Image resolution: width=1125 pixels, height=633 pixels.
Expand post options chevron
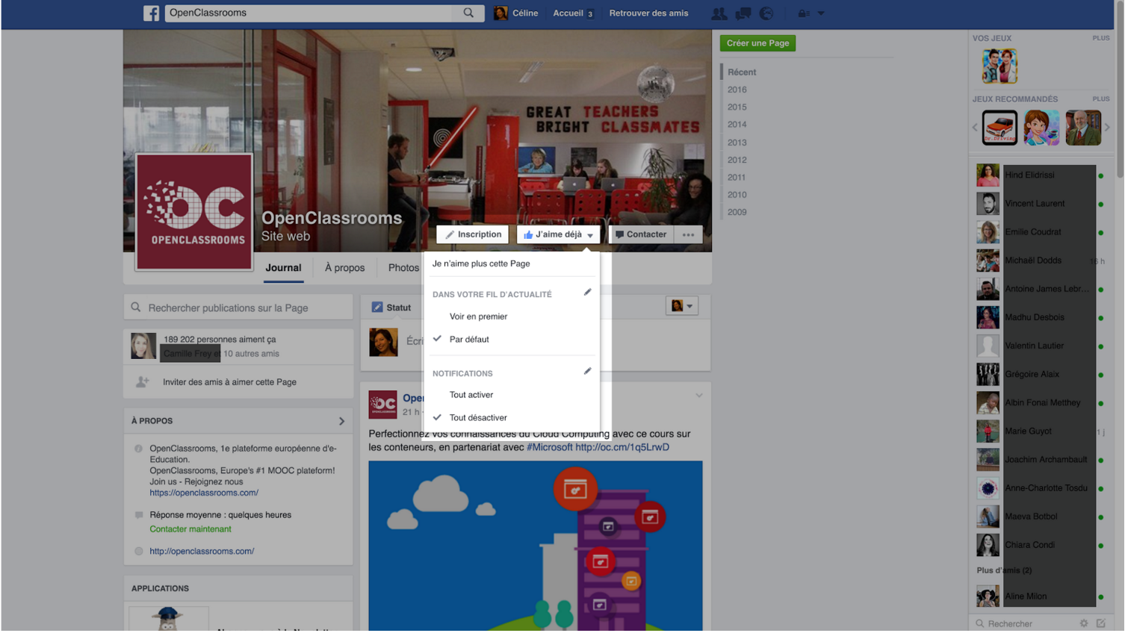click(699, 396)
